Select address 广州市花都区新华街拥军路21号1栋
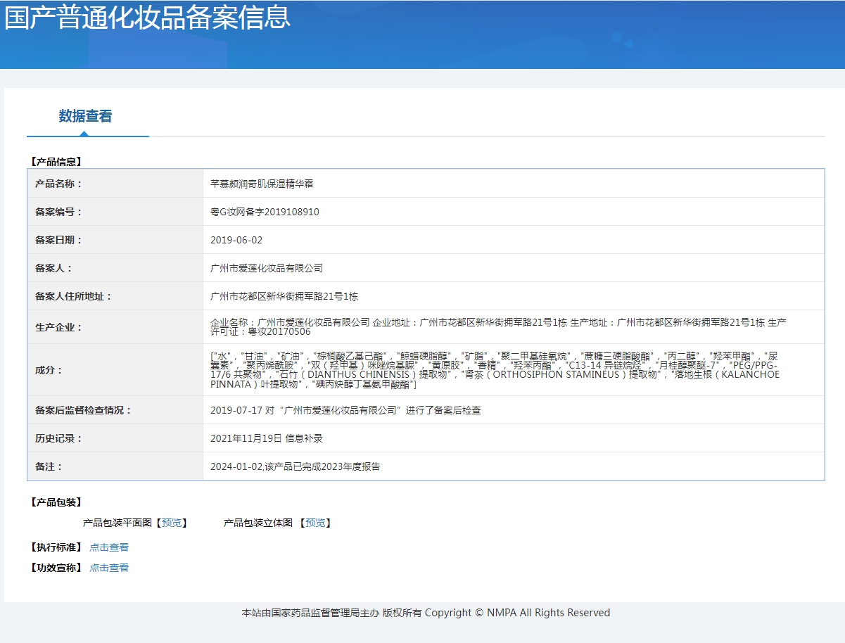845x643 pixels. 284,296
